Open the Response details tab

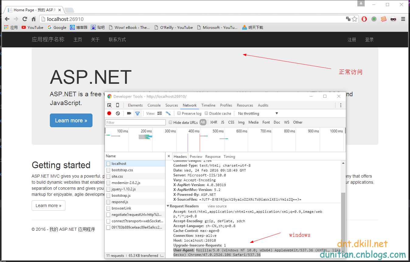(213, 157)
